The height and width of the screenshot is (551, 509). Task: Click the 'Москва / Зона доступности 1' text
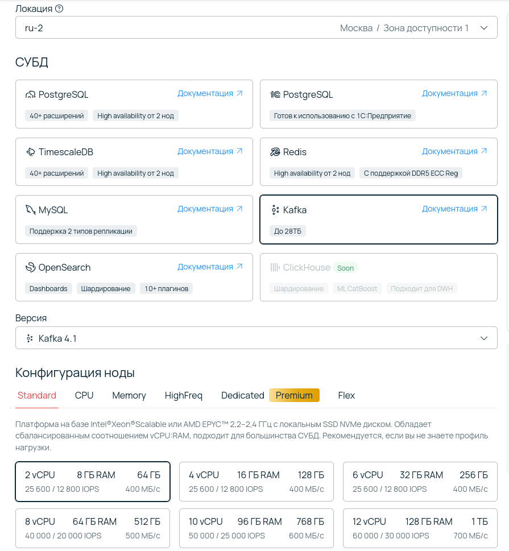(404, 28)
